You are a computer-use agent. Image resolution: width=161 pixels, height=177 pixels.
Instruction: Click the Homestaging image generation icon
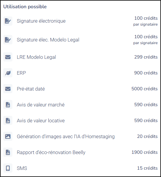[x=8, y=136]
